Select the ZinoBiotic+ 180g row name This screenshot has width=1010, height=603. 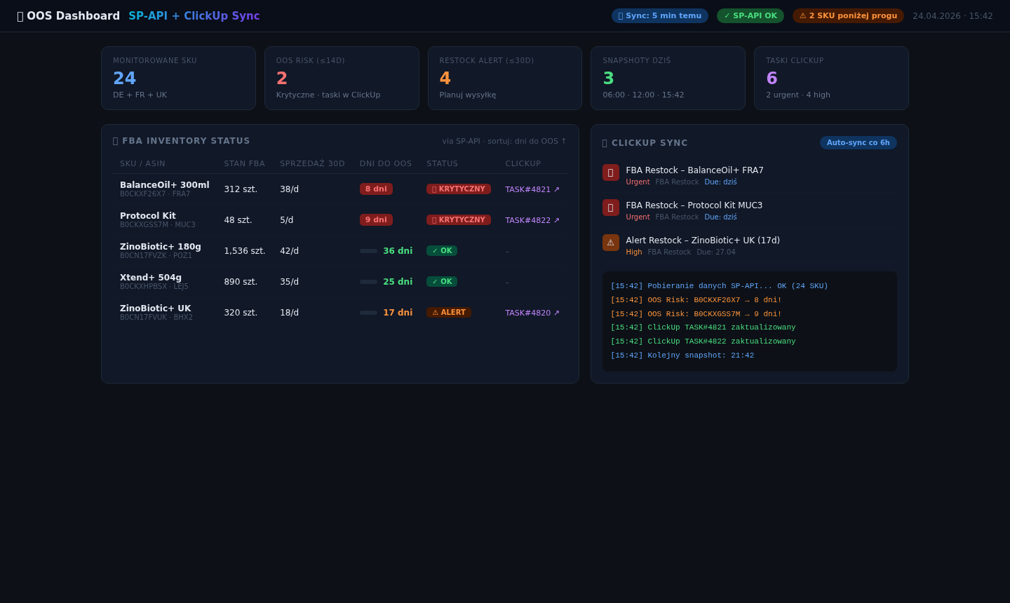pos(161,247)
